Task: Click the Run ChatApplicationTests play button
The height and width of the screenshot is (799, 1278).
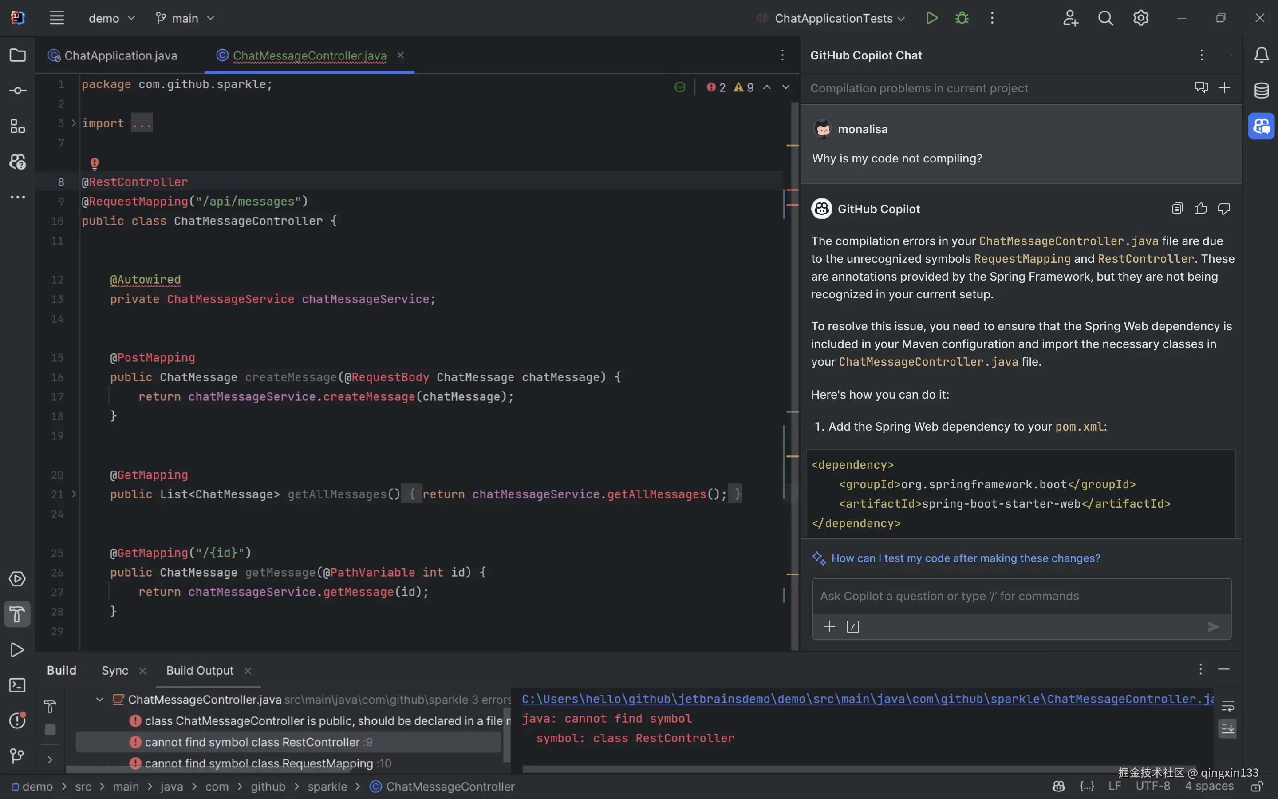Action: click(931, 18)
